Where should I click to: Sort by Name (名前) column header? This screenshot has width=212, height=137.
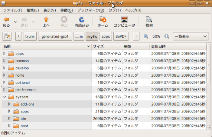click(x=47, y=46)
